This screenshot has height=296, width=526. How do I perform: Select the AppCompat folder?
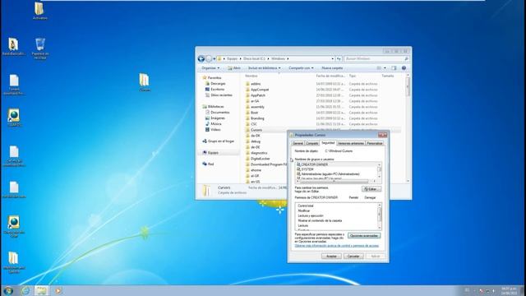click(260, 90)
